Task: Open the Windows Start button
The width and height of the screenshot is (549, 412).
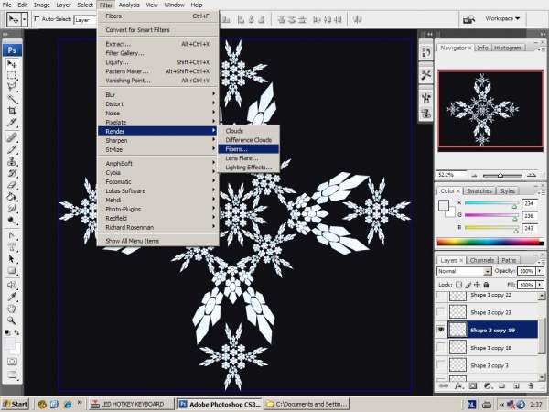Action: pyautogui.click(x=15, y=404)
